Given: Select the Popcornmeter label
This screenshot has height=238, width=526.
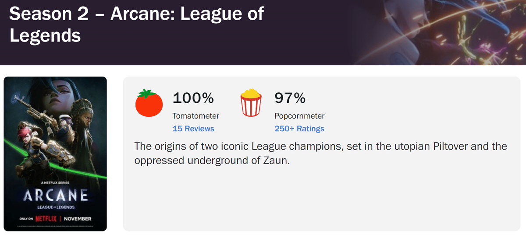Looking at the screenshot, I should pos(299,116).
